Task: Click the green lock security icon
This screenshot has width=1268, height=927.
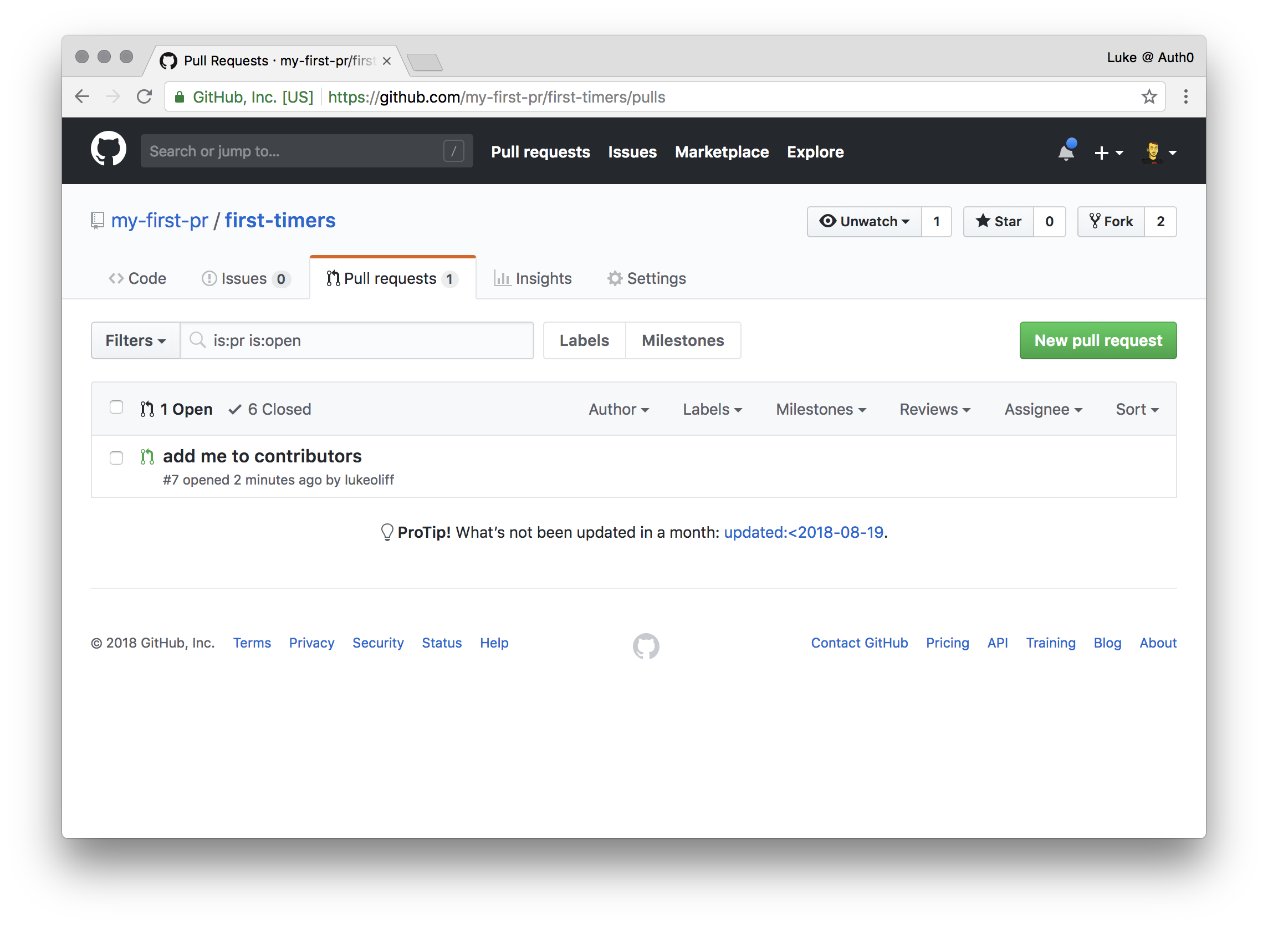Action: pos(180,97)
